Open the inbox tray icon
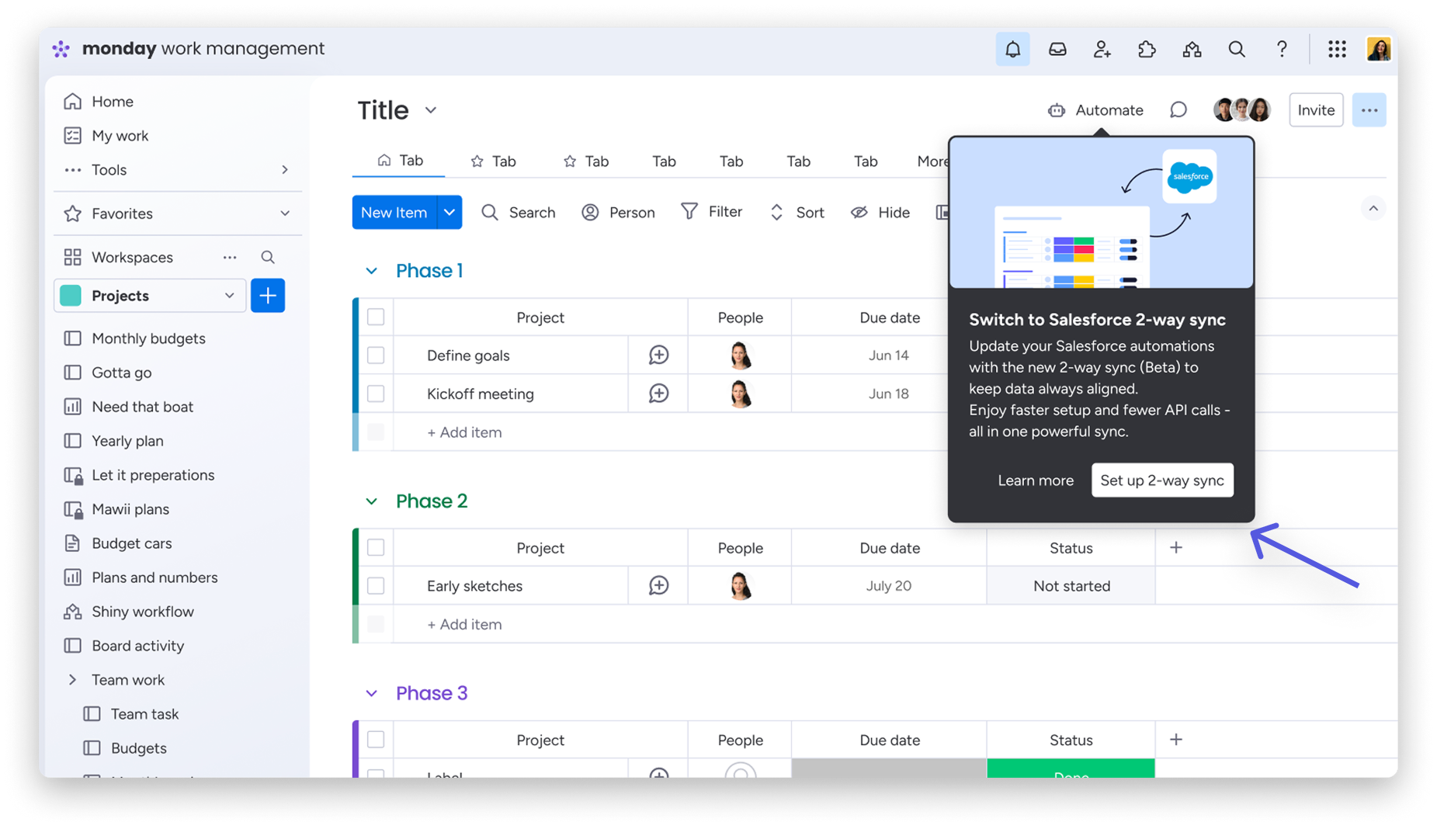The height and width of the screenshot is (822, 1437). (1057, 50)
